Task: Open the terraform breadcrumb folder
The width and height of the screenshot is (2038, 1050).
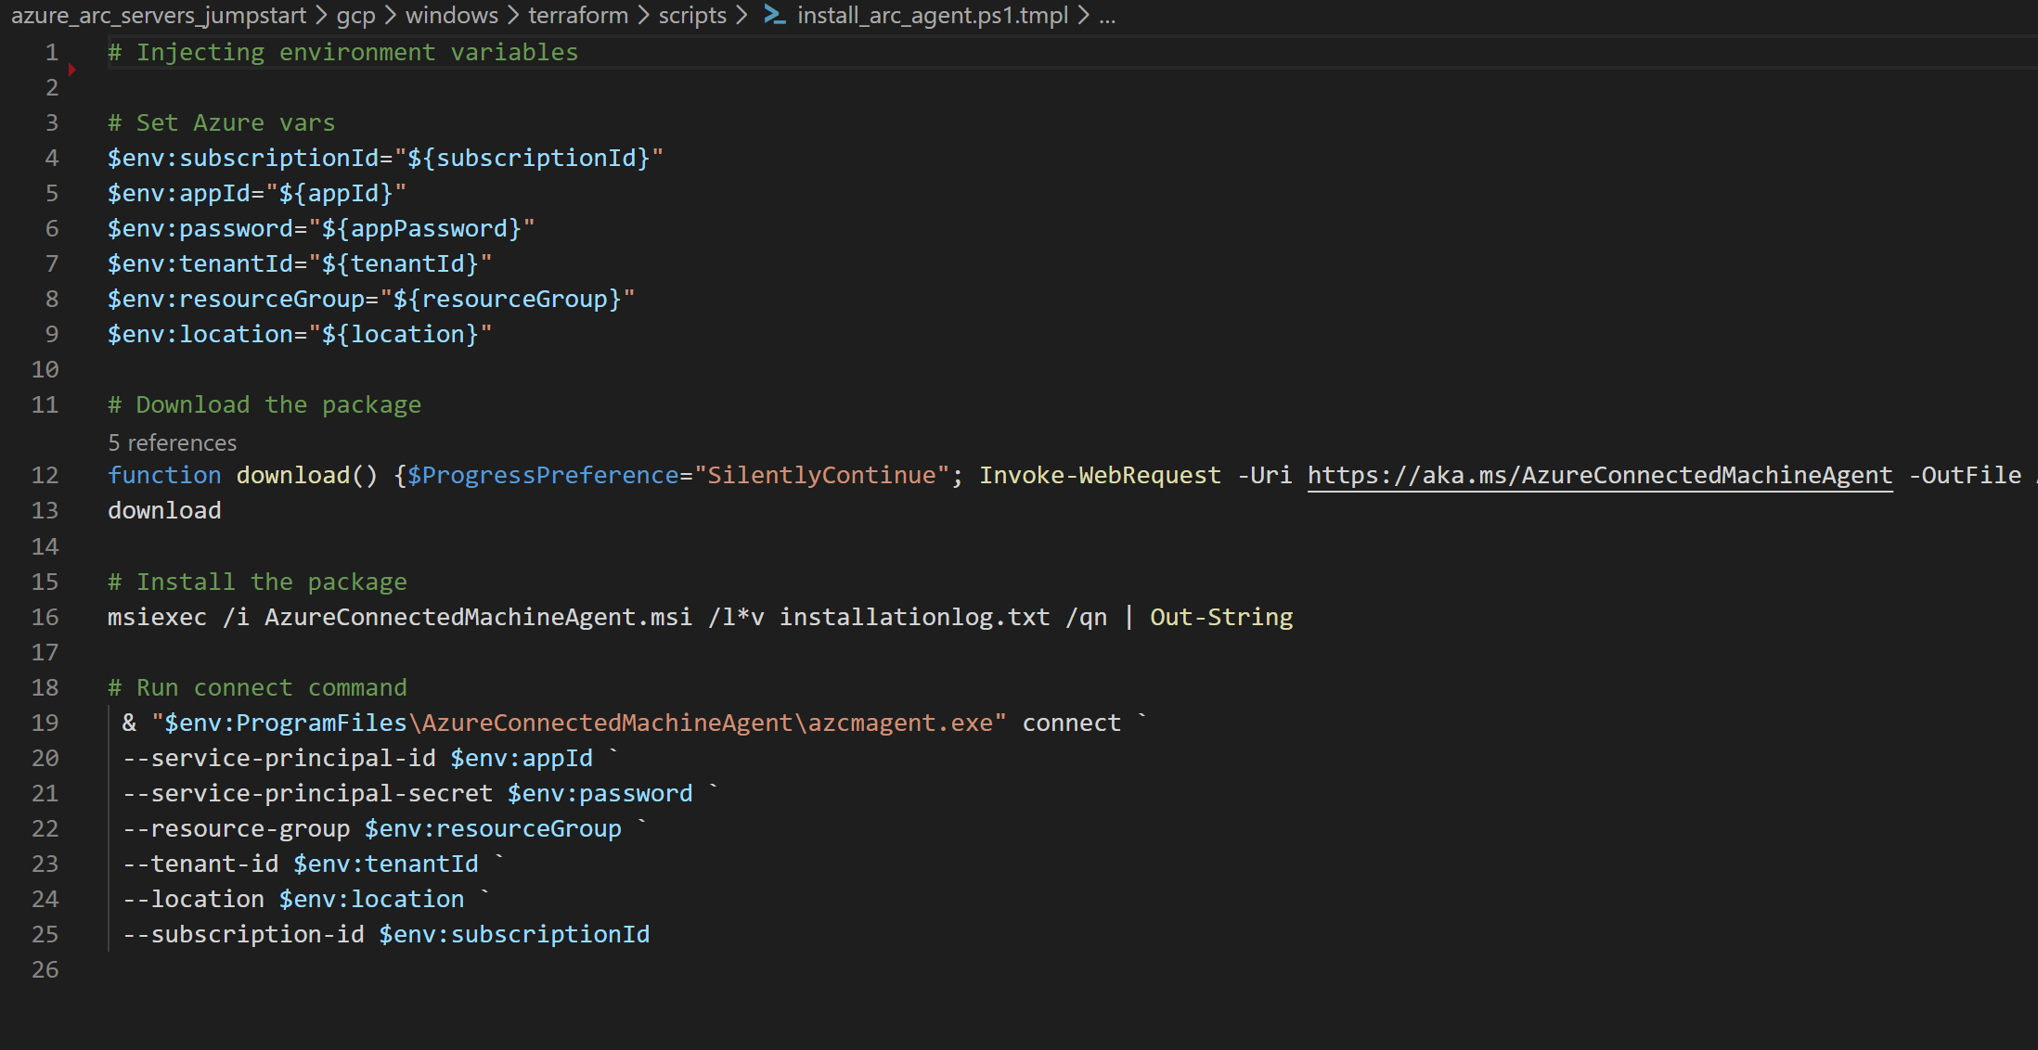Action: point(577,16)
